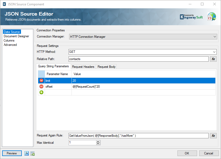Click the view-sample-data icon next to Preview

click(32, 153)
